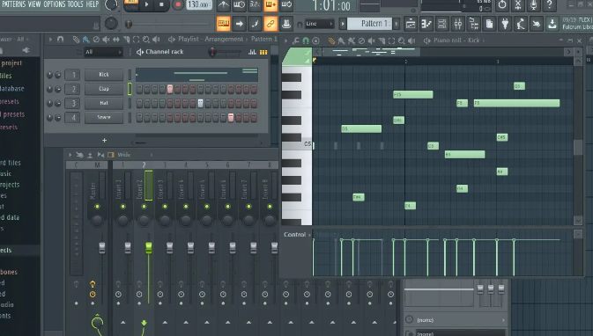Click the wrench icon in piano roll toolbar

[x=295, y=40]
